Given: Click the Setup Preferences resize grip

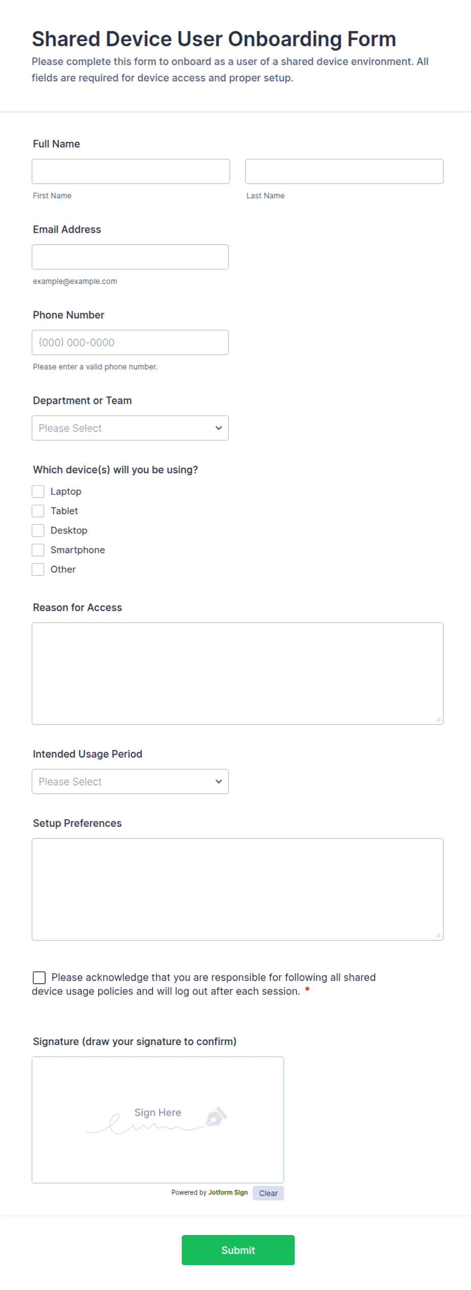Looking at the screenshot, I should coord(438,935).
